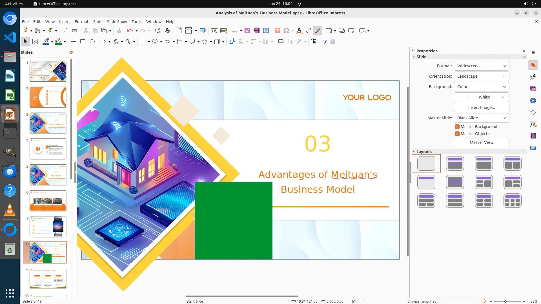Click the Insert Image... button
This screenshot has height=304, width=541.
click(481, 108)
